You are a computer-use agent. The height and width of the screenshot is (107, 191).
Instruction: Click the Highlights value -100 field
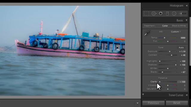pos(183,61)
